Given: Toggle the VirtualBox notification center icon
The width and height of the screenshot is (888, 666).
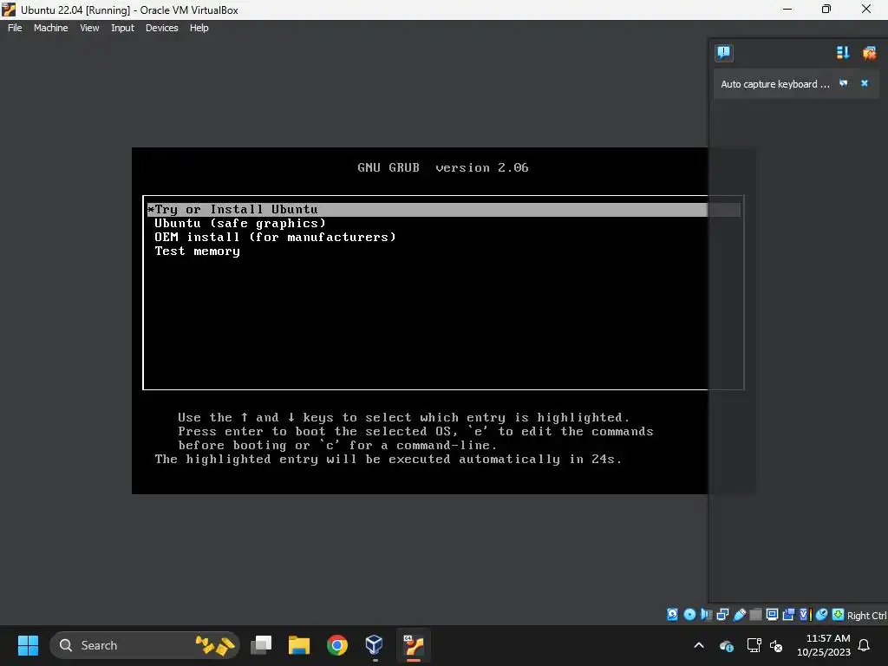Looking at the screenshot, I should (723, 53).
